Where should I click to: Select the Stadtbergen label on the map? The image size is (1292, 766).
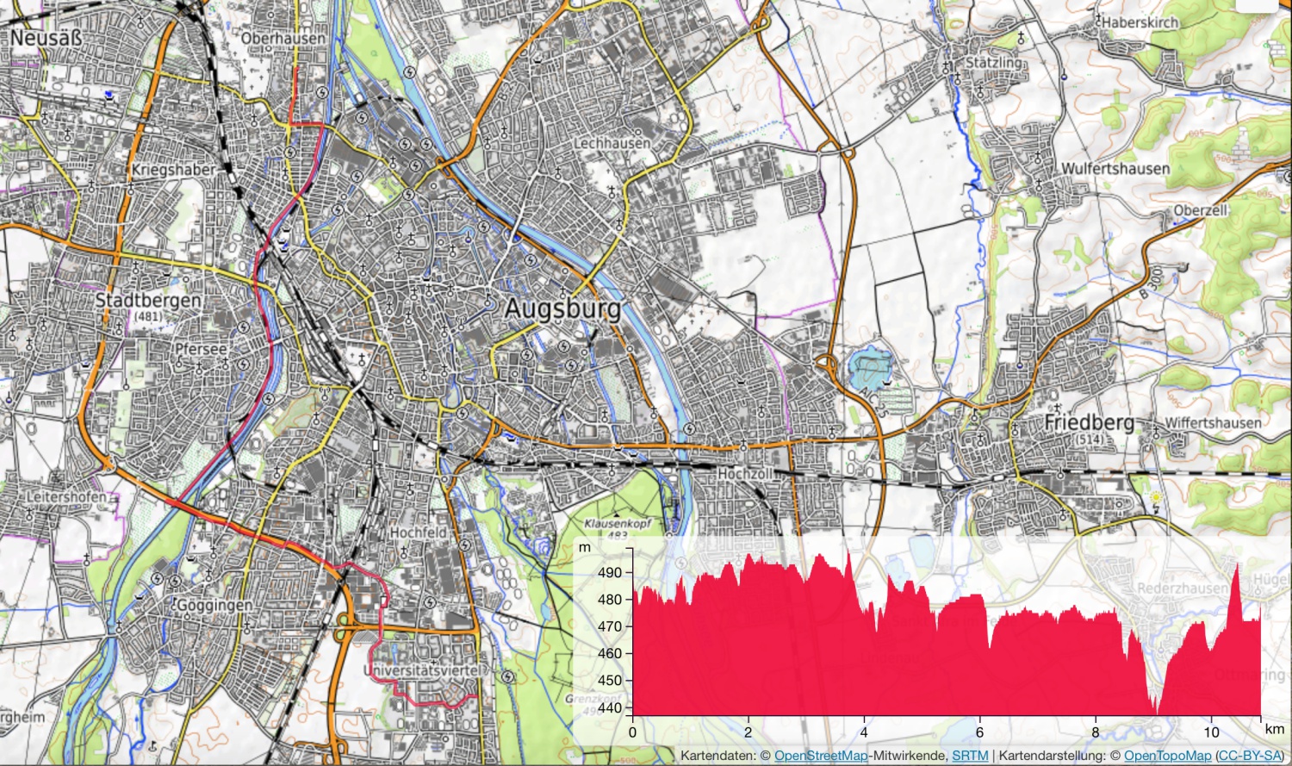[147, 301]
